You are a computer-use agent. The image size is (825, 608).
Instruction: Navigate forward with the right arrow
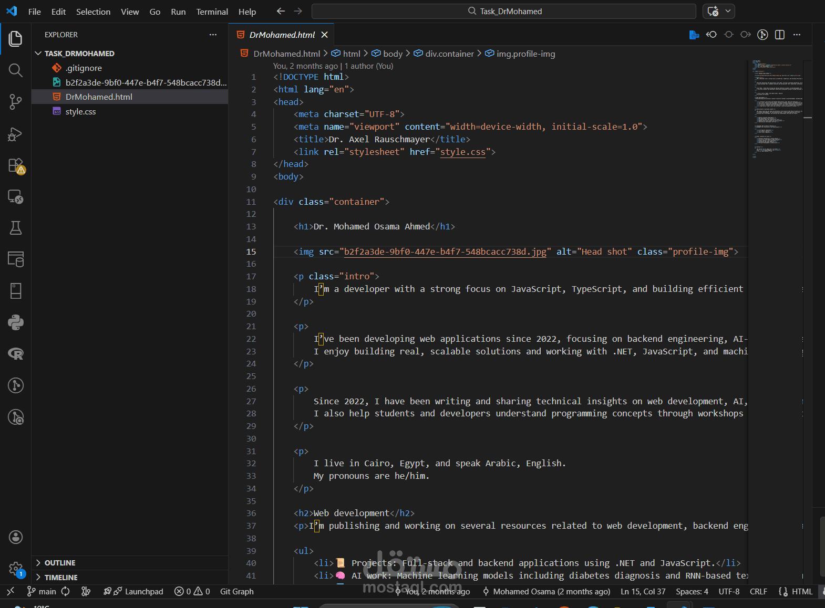coord(298,11)
